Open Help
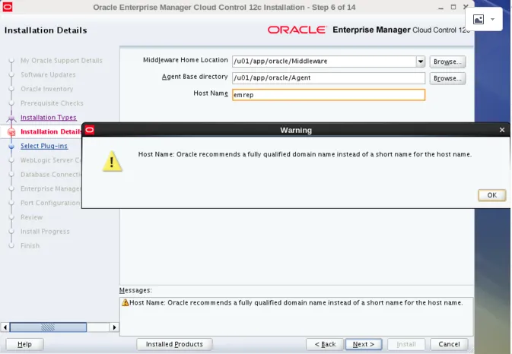Viewport: 512px width, 354px height. pos(24,344)
